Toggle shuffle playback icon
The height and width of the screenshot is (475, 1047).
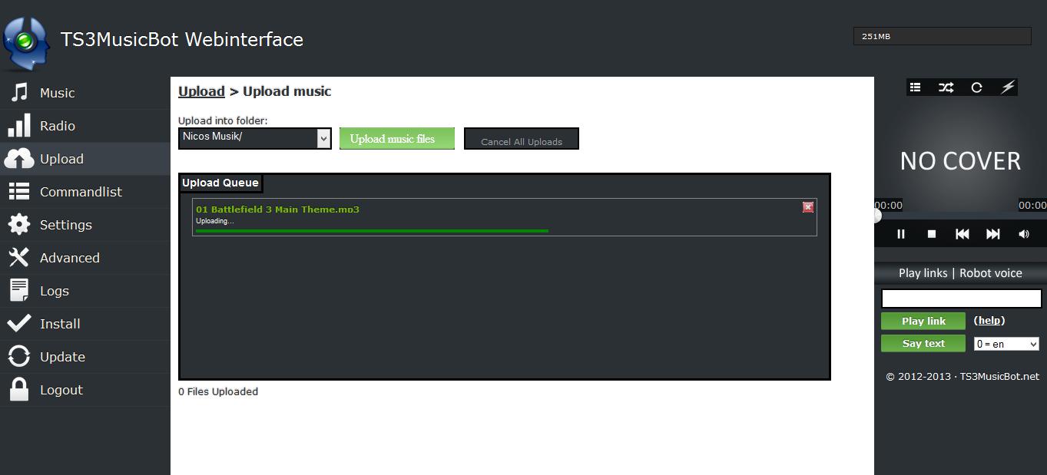point(946,87)
